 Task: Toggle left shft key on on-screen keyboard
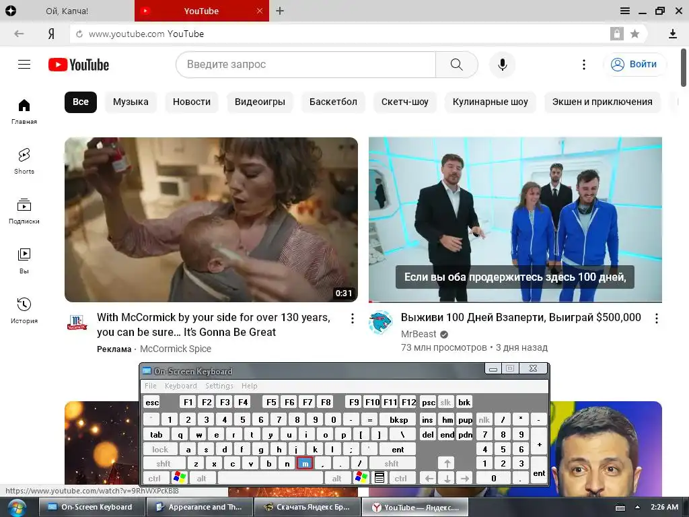(x=163, y=463)
